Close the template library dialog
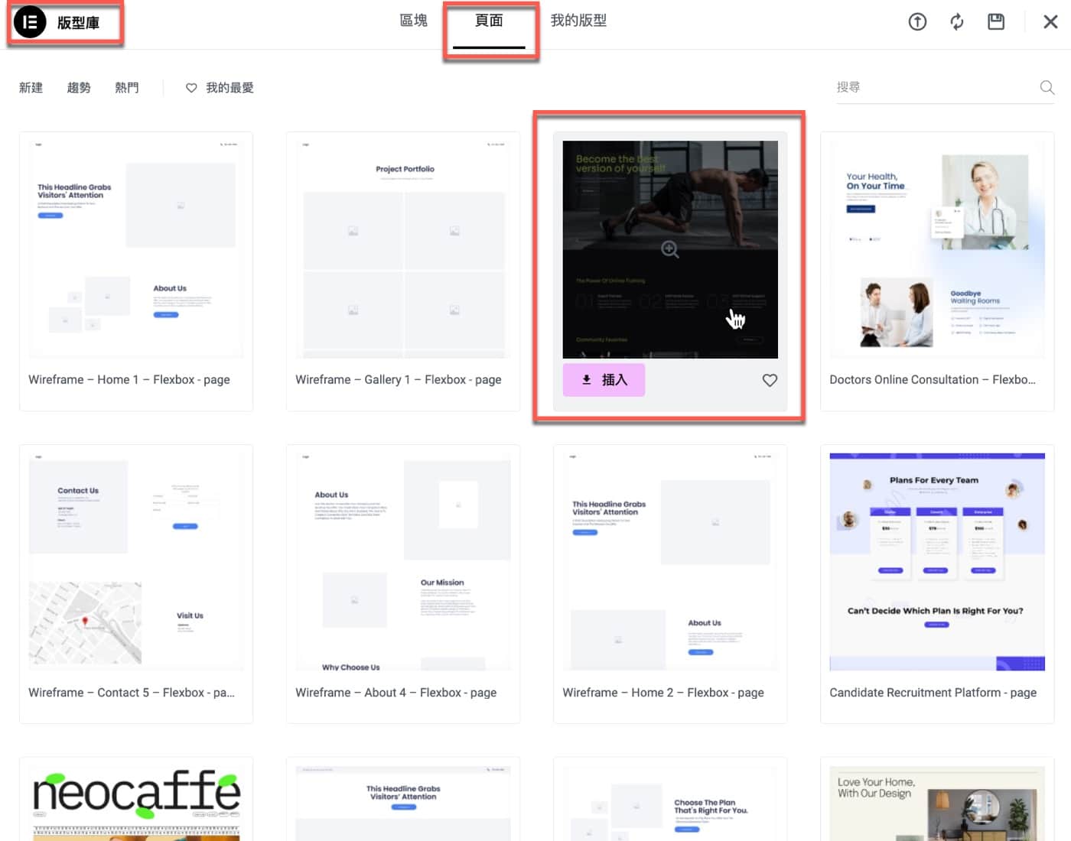The height and width of the screenshot is (841, 1071). click(1051, 21)
